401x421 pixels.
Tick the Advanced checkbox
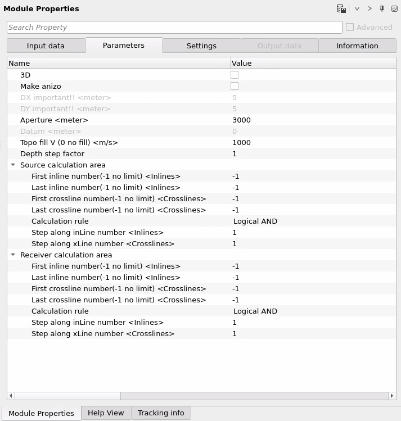(x=350, y=27)
